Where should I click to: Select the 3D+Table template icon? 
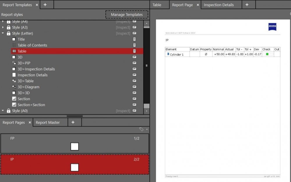coord(14,81)
